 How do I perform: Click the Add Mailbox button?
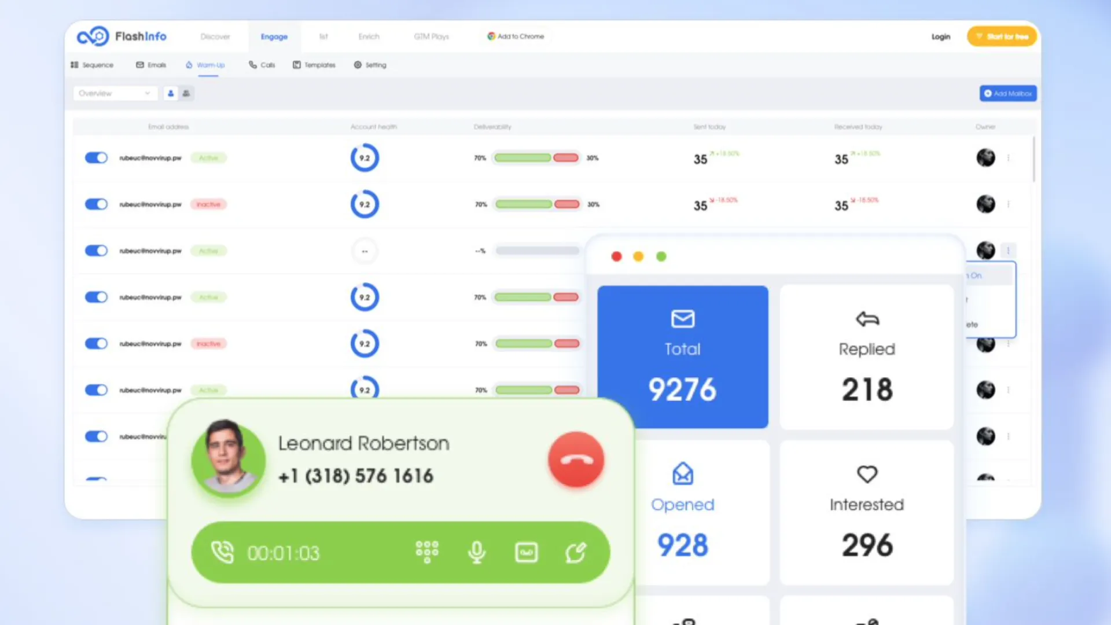[x=1007, y=93]
